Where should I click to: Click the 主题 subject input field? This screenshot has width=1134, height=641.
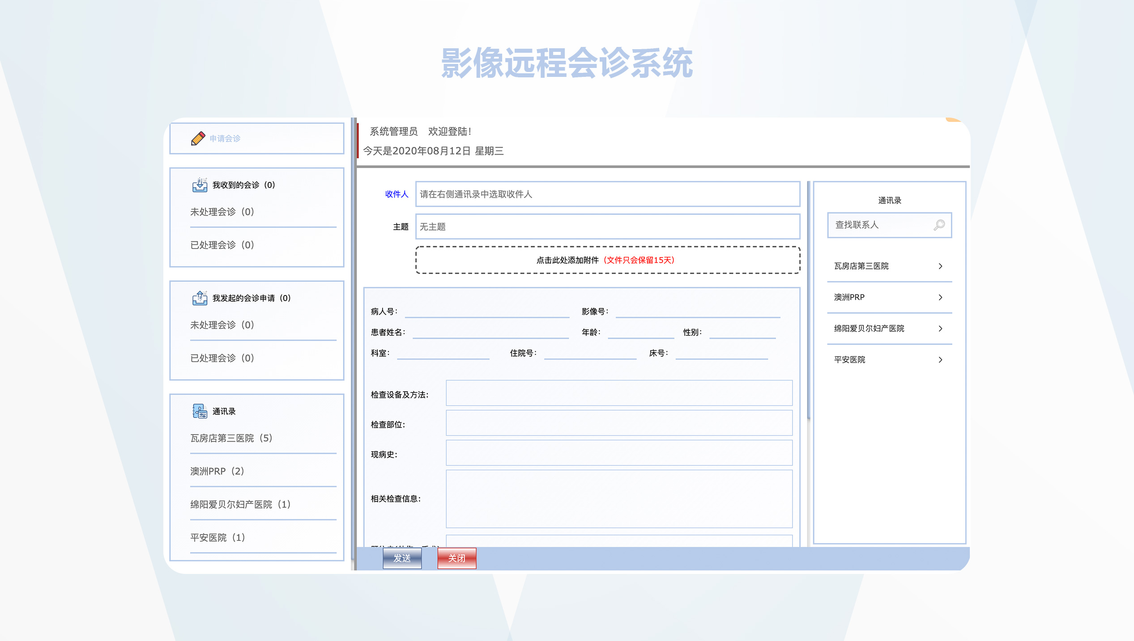click(x=607, y=227)
